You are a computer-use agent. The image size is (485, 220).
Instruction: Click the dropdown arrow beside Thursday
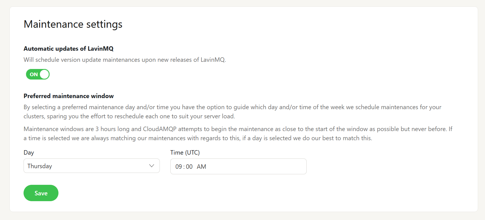[x=152, y=166]
